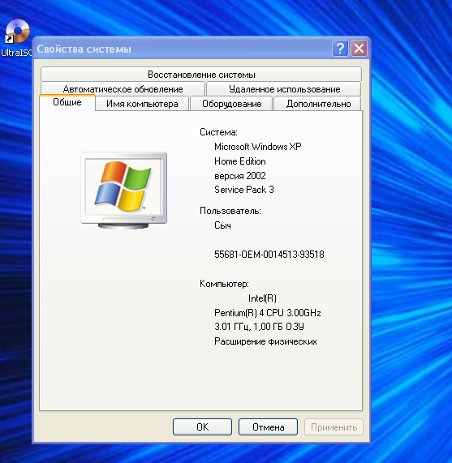Confirm with the OK button
The height and width of the screenshot is (463, 452).
click(x=202, y=427)
